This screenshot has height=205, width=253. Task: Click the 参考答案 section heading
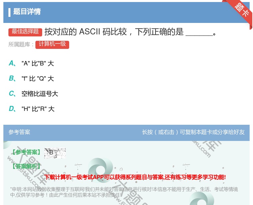(x=19, y=132)
